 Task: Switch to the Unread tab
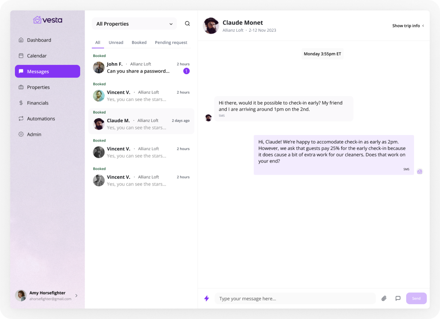(116, 42)
